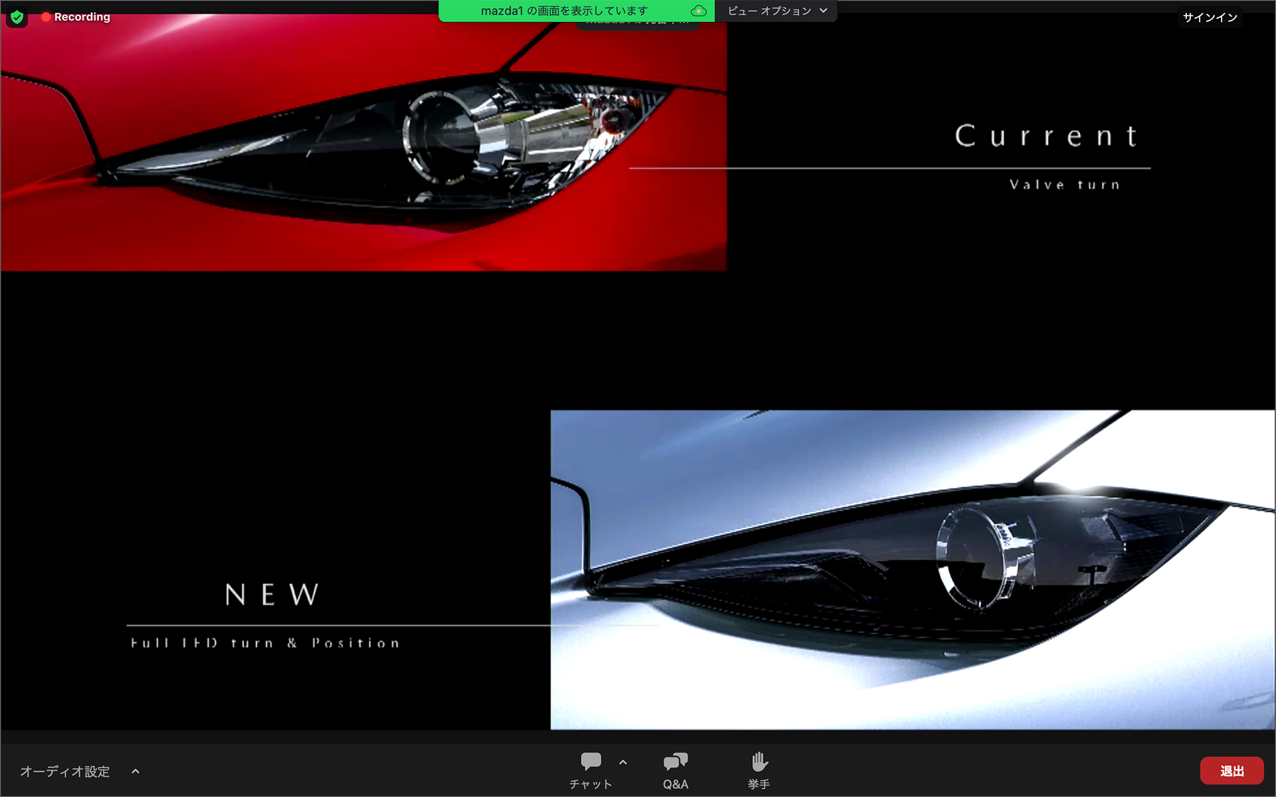Click the silver car headlight image
Image resolution: width=1276 pixels, height=797 pixels.
click(912, 570)
